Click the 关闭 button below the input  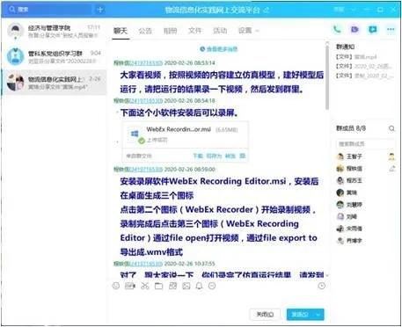[x=265, y=315]
